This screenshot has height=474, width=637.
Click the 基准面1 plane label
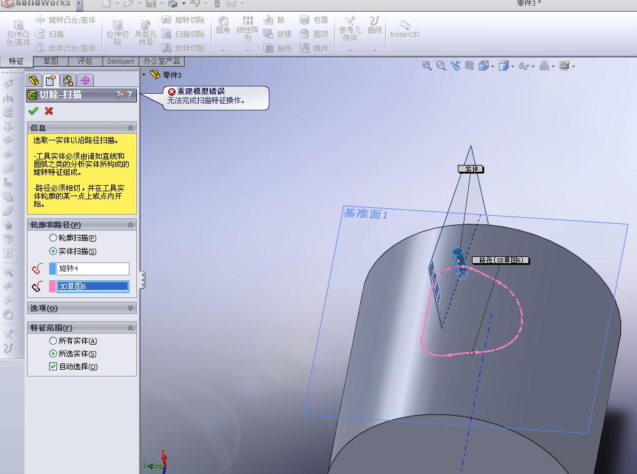click(x=366, y=213)
